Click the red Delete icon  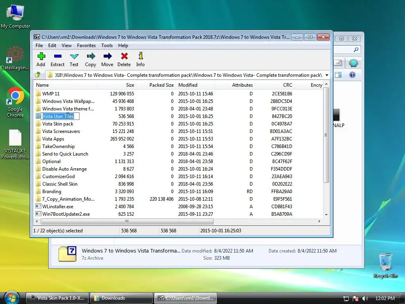click(x=124, y=56)
